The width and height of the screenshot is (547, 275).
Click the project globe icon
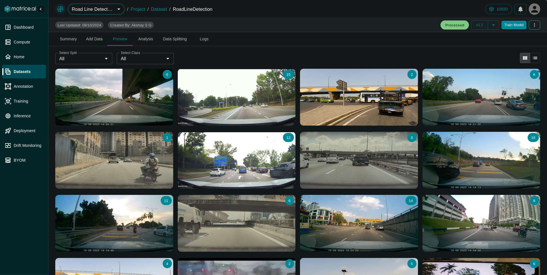pos(60,9)
